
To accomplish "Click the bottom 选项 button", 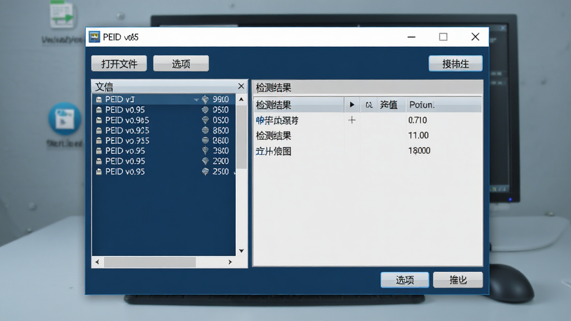I will pyautogui.click(x=405, y=280).
